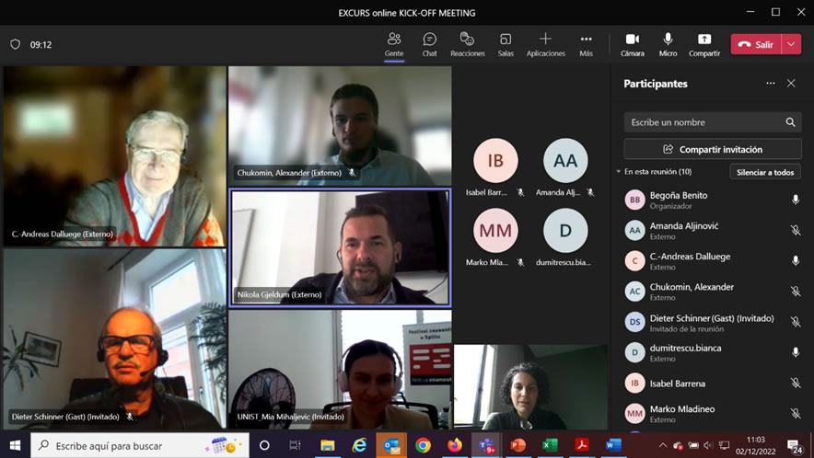Show hidden system tray icons chevron

click(x=663, y=445)
